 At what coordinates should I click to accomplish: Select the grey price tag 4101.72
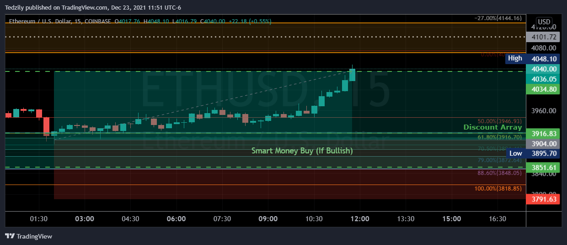pyautogui.click(x=543, y=37)
